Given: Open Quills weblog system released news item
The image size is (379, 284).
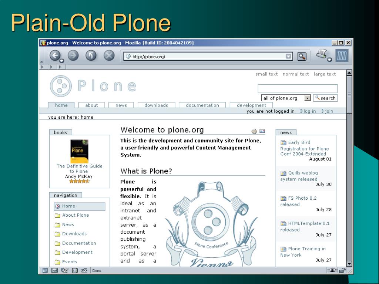Looking at the screenshot, I should click(x=299, y=176).
